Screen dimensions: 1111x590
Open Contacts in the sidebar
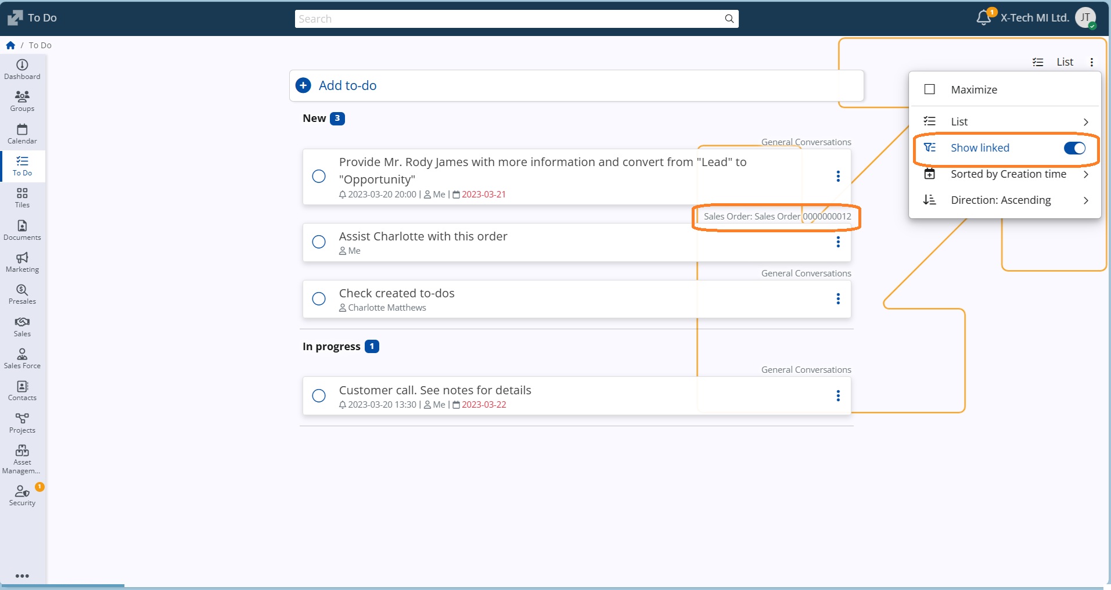click(x=22, y=390)
